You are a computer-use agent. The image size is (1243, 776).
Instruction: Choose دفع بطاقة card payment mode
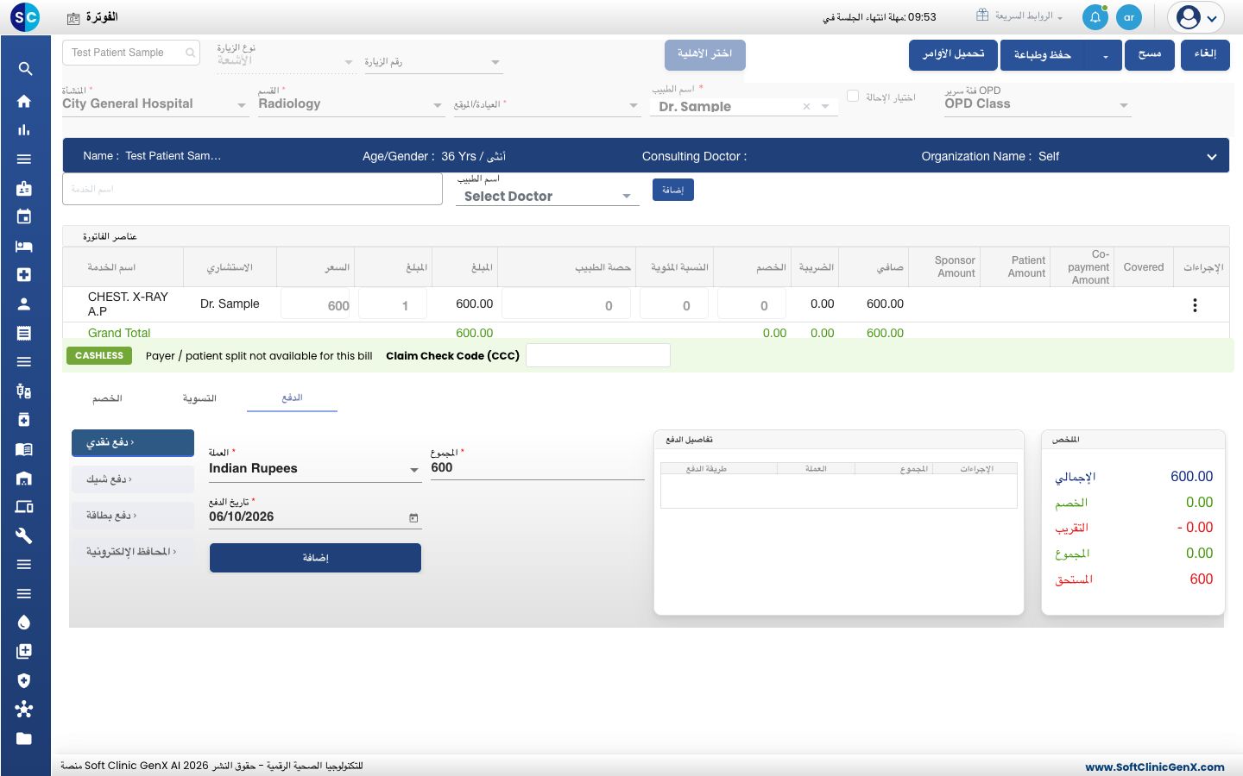133,516
